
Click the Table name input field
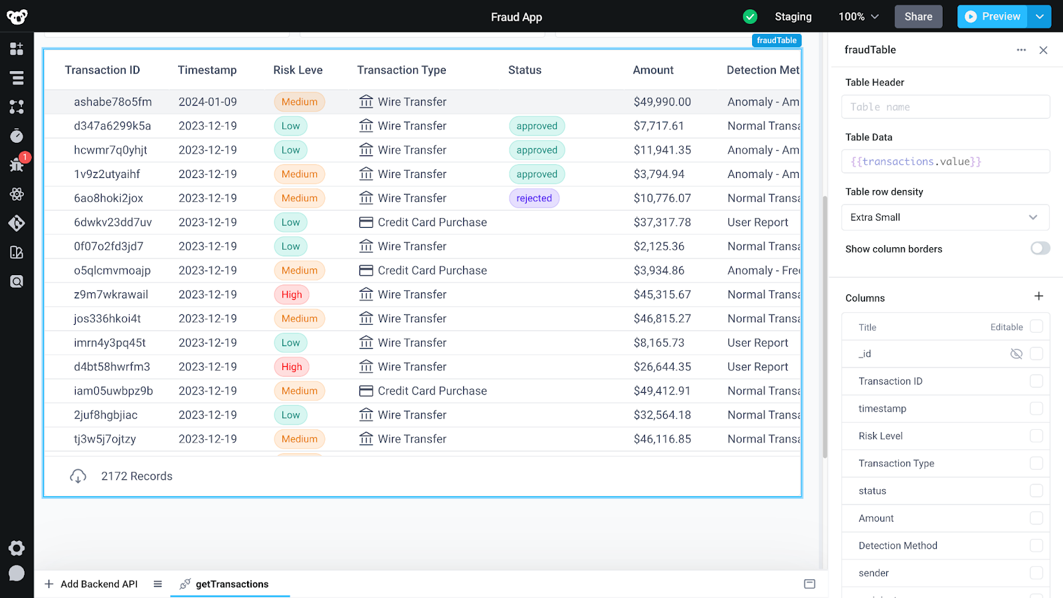click(x=945, y=106)
